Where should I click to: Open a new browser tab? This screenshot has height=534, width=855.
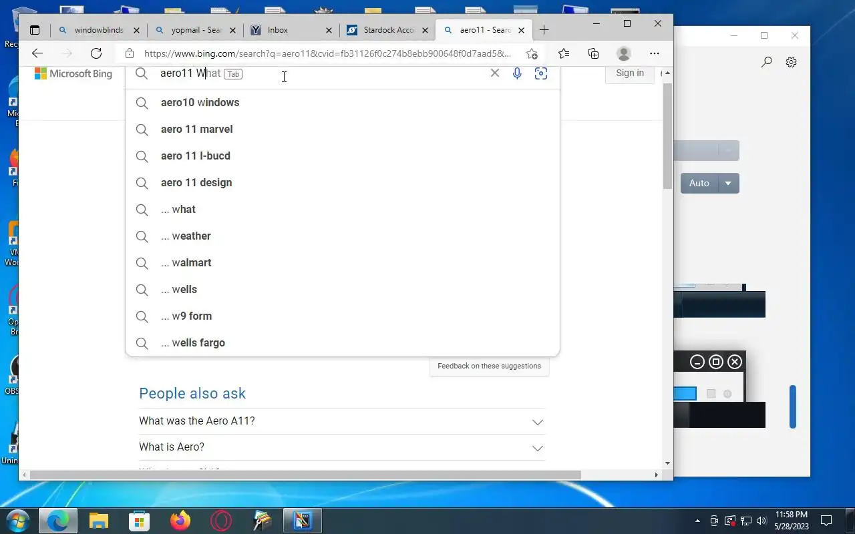click(x=544, y=30)
